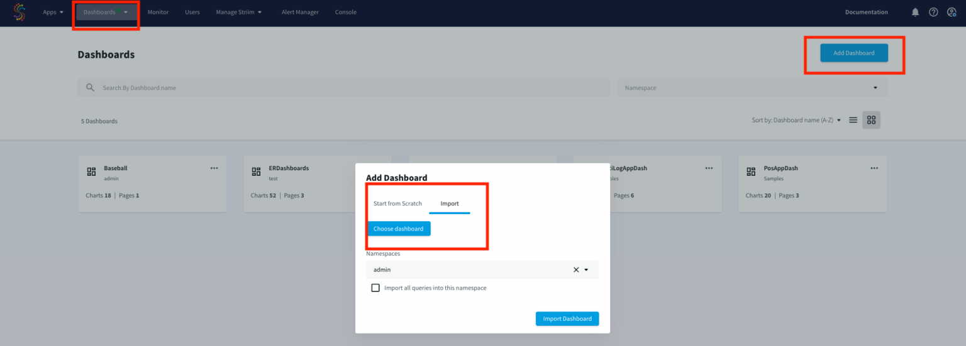The image size is (966, 346).
Task: Open the Manage Striim menu
Action: coord(238,12)
